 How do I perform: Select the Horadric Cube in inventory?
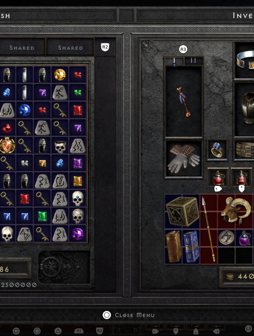182,212
